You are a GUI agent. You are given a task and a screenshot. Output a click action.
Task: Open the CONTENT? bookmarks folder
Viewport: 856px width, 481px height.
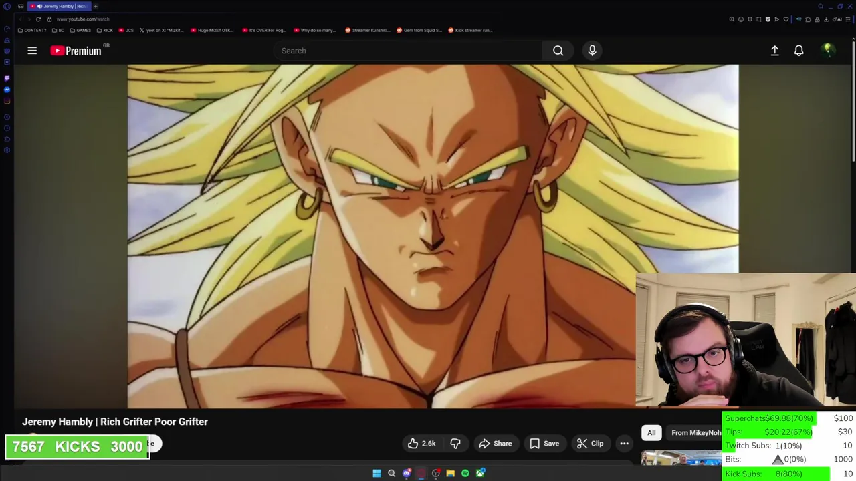pos(31,30)
